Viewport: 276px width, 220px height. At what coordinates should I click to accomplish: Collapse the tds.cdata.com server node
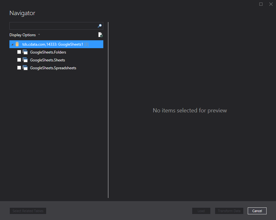[x=12, y=44]
